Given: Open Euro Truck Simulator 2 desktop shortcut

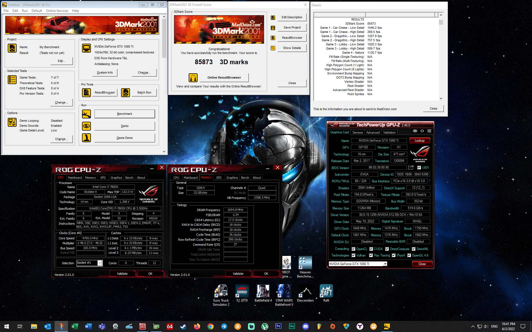Looking at the screenshot, I should (221, 295).
